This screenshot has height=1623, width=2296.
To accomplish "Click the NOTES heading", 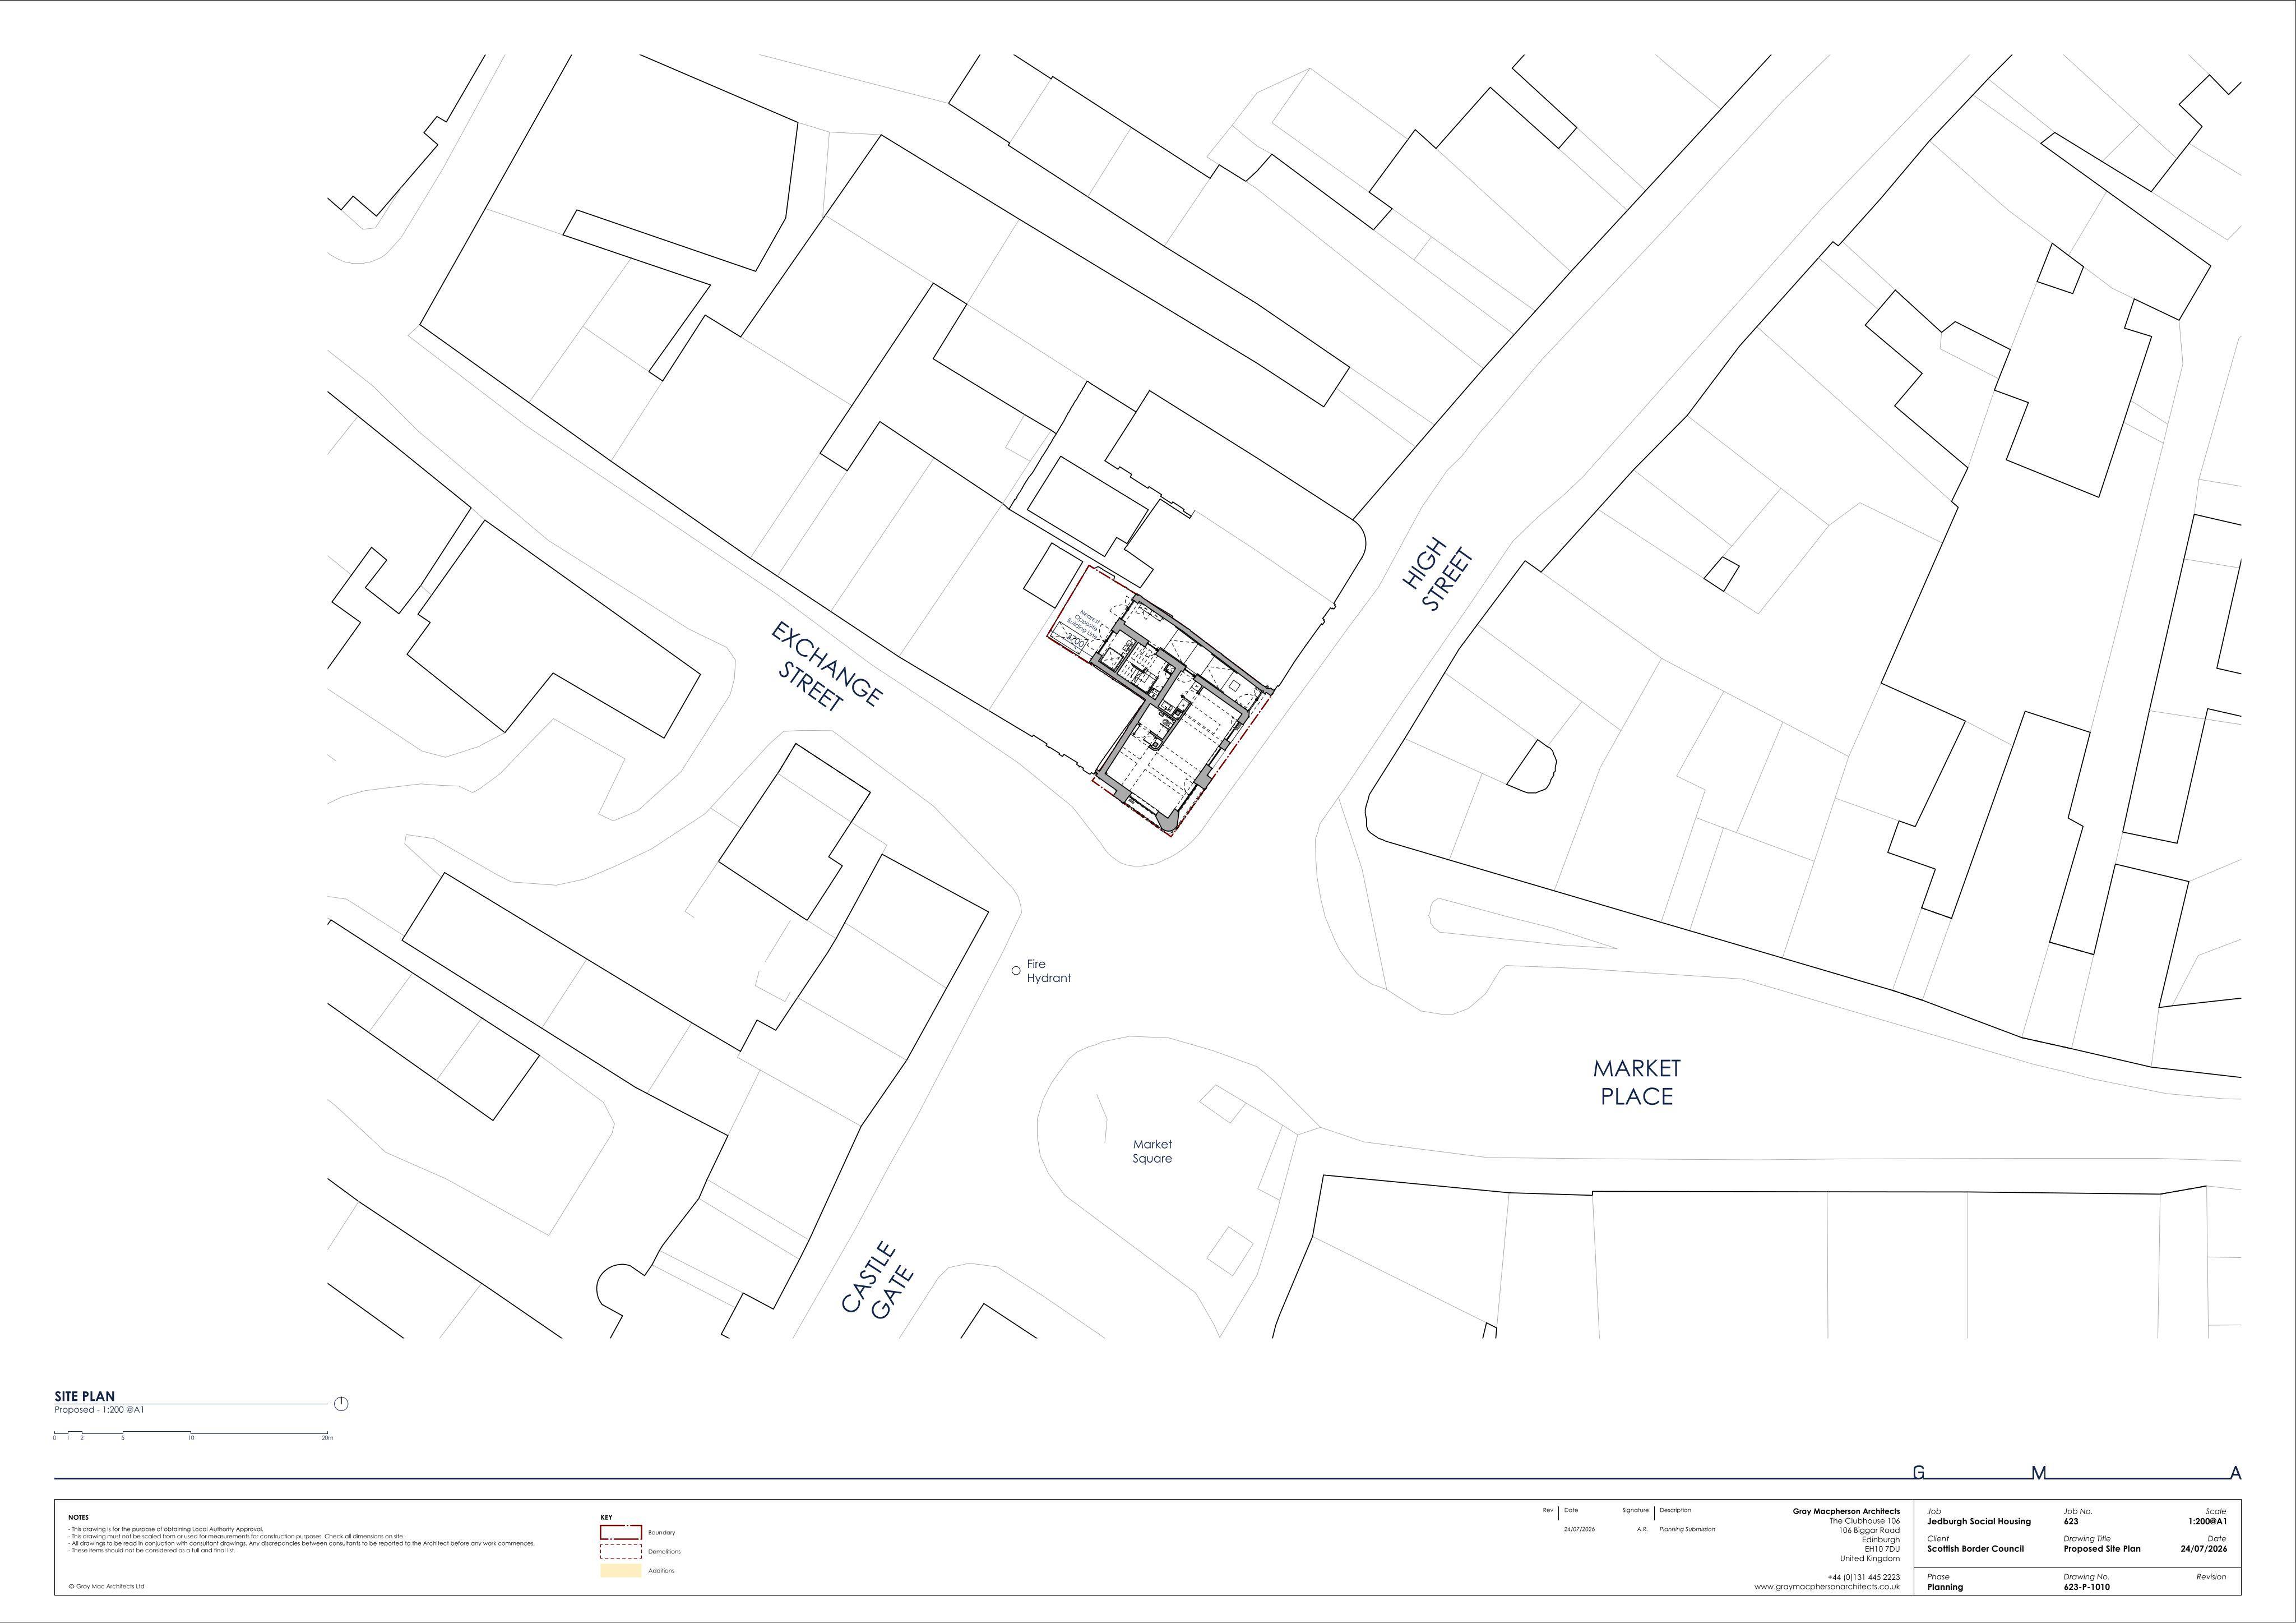I will click(78, 1517).
